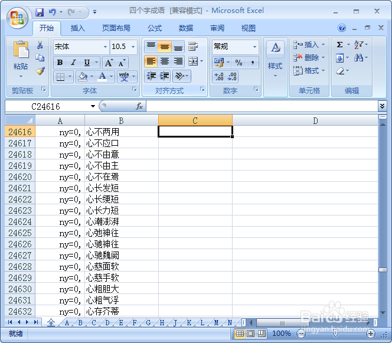The height and width of the screenshot is (343, 392).
Task: Open Sort and Filter icon
Action: coord(358,45)
